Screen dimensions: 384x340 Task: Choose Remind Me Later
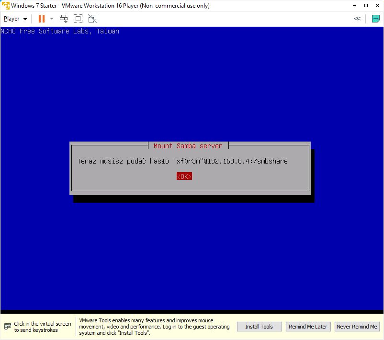click(307, 327)
